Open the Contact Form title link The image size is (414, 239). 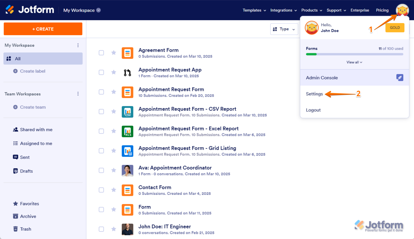(155, 187)
